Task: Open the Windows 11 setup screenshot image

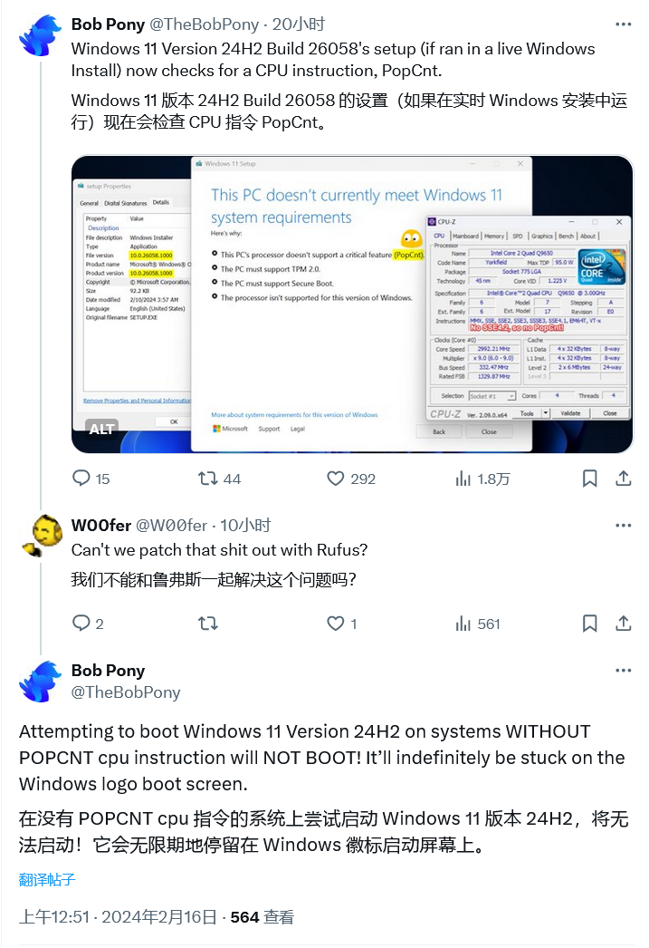Action: coord(352,305)
